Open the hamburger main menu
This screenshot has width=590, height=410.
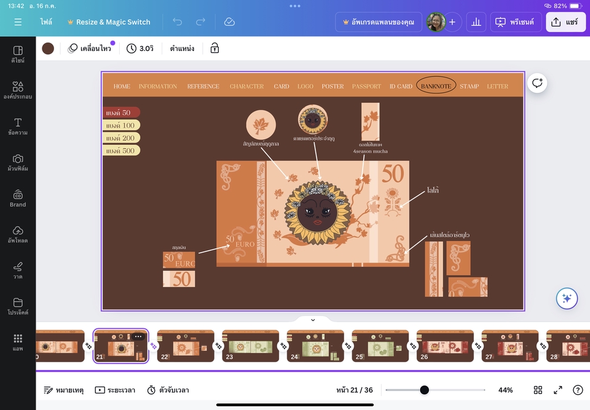click(x=18, y=22)
